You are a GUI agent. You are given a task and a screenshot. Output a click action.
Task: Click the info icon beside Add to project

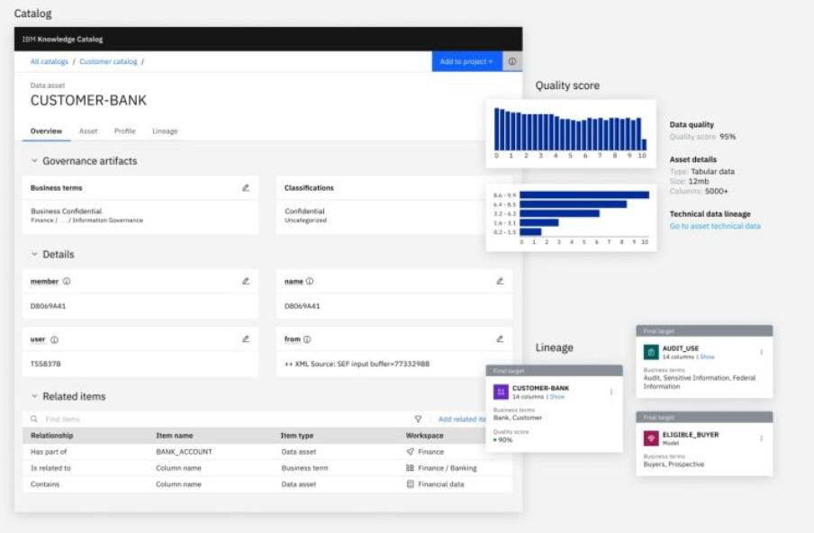click(511, 61)
